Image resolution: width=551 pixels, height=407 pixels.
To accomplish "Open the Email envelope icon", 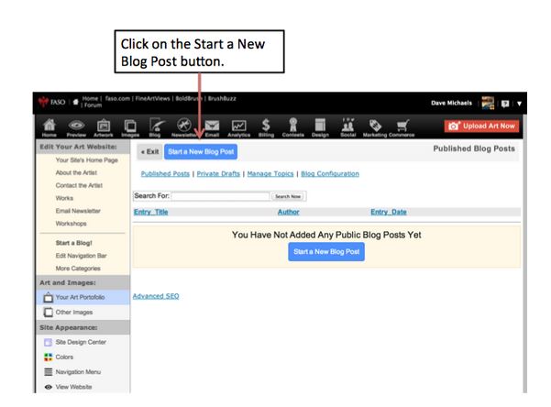I will click(213, 127).
